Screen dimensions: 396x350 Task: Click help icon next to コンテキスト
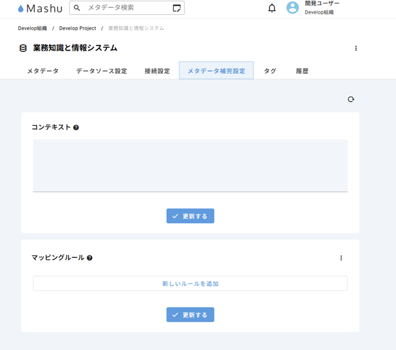tap(76, 127)
